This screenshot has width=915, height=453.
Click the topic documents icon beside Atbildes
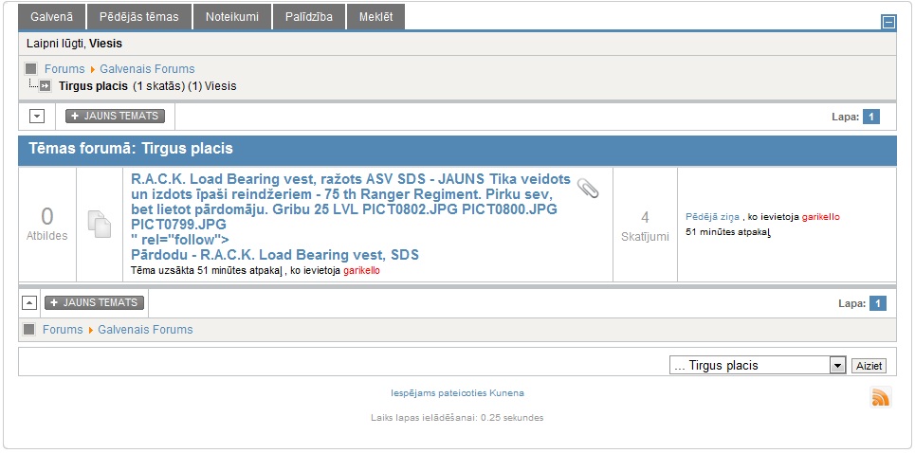100,225
